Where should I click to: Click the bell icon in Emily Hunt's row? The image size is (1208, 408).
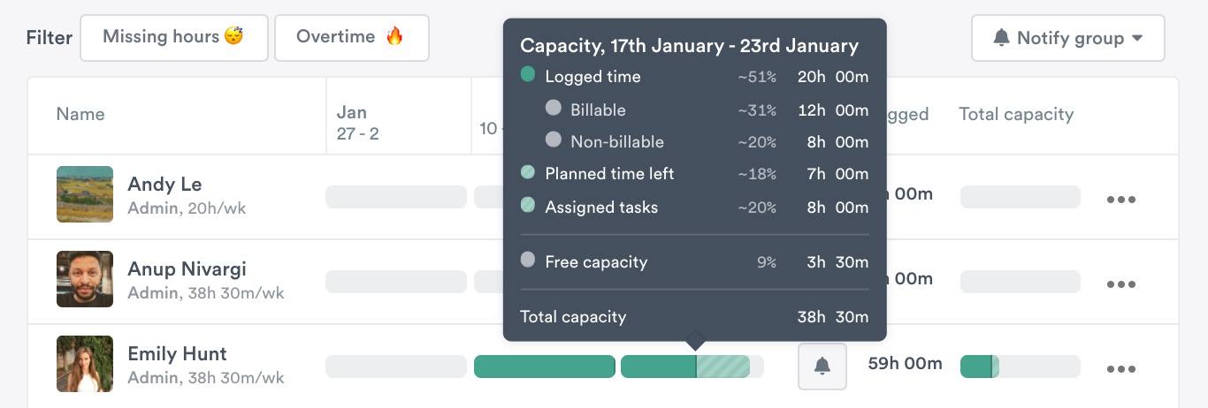point(822,366)
